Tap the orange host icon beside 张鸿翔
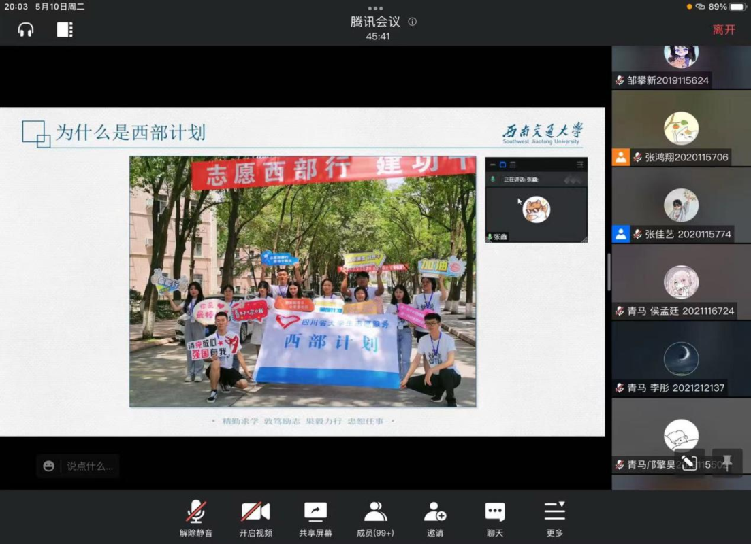Viewport: 751px width, 544px height. point(621,157)
